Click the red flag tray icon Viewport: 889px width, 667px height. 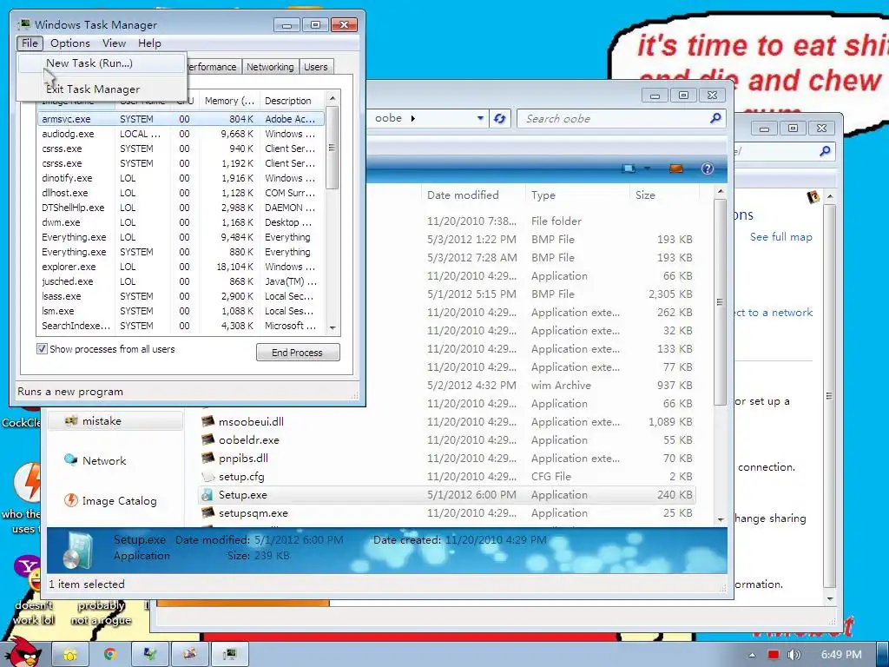tap(773, 655)
